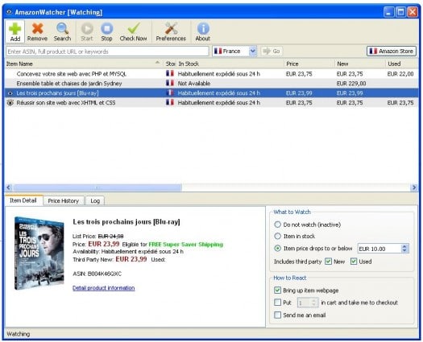
Task: Click French flag in Réussir son site row
Action: pos(170,102)
